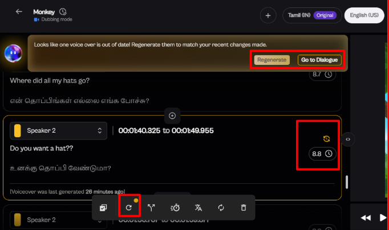The image size is (389, 230).
Task: Switch to the English (US) language tab
Action: click(364, 15)
